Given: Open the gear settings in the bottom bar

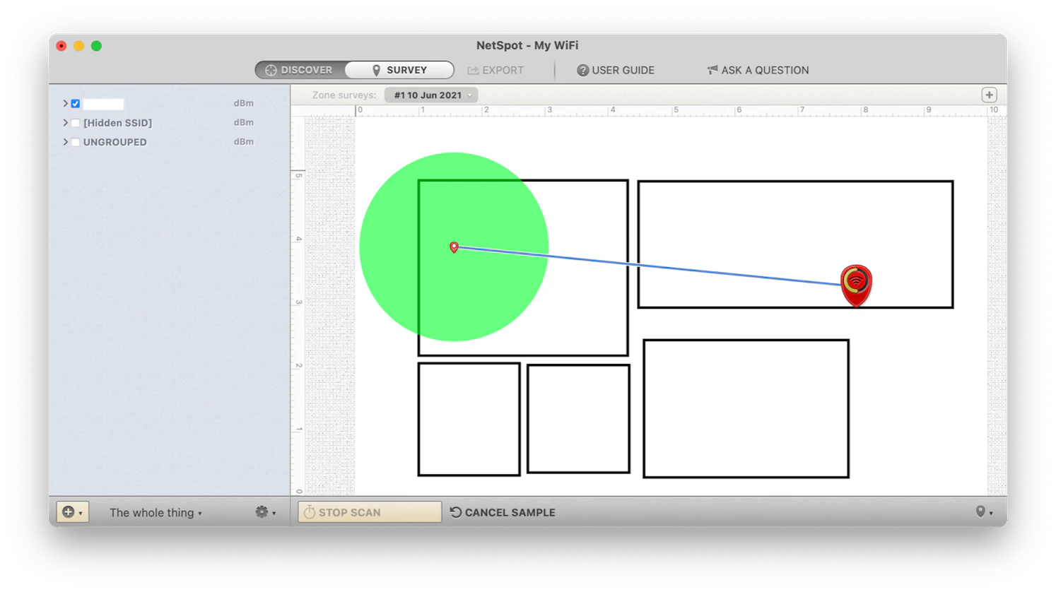Looking at the screenshot, I should [265, 512].
